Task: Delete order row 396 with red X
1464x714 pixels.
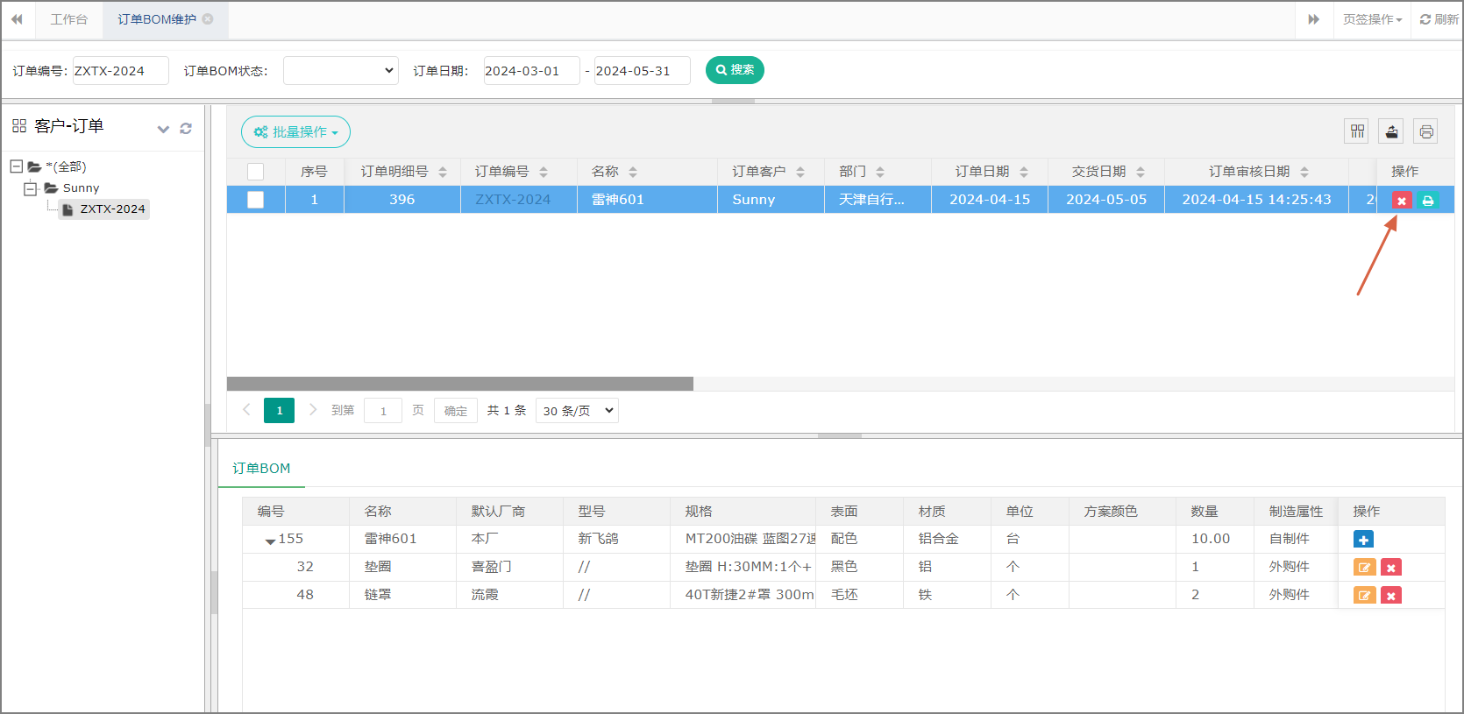Action: click(1401, 201)
